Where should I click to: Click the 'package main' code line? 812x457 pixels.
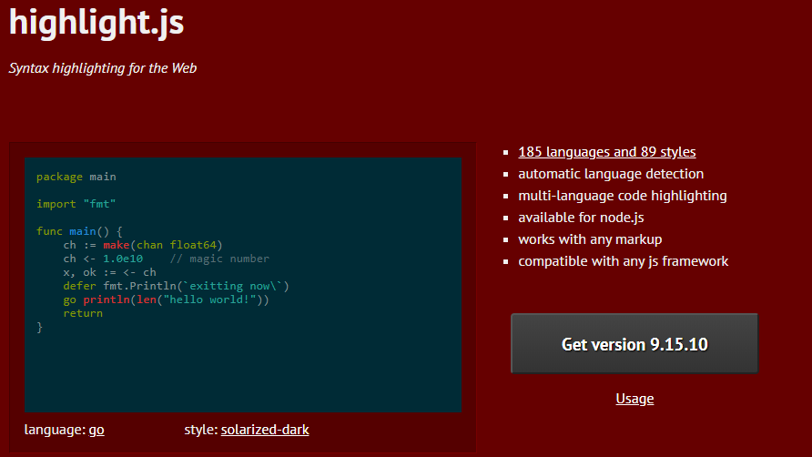point(76,177)
